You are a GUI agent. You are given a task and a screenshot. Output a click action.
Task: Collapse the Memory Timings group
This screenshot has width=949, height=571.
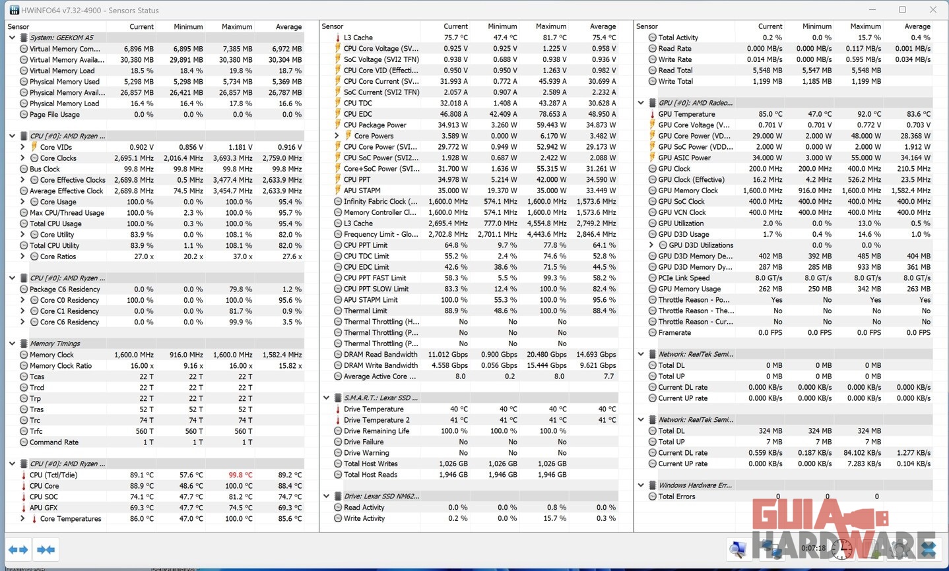(12, 344)
